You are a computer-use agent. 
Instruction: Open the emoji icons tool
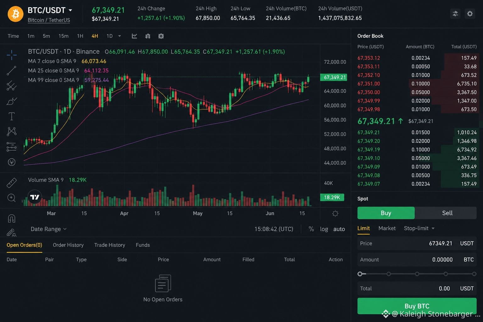pyautogui.click(x=12, y=162)
